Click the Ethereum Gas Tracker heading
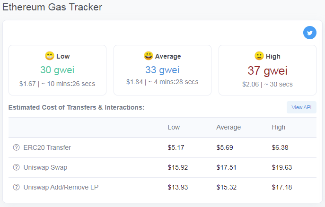The width and height of the screenshot is (325, 207). 52,7
